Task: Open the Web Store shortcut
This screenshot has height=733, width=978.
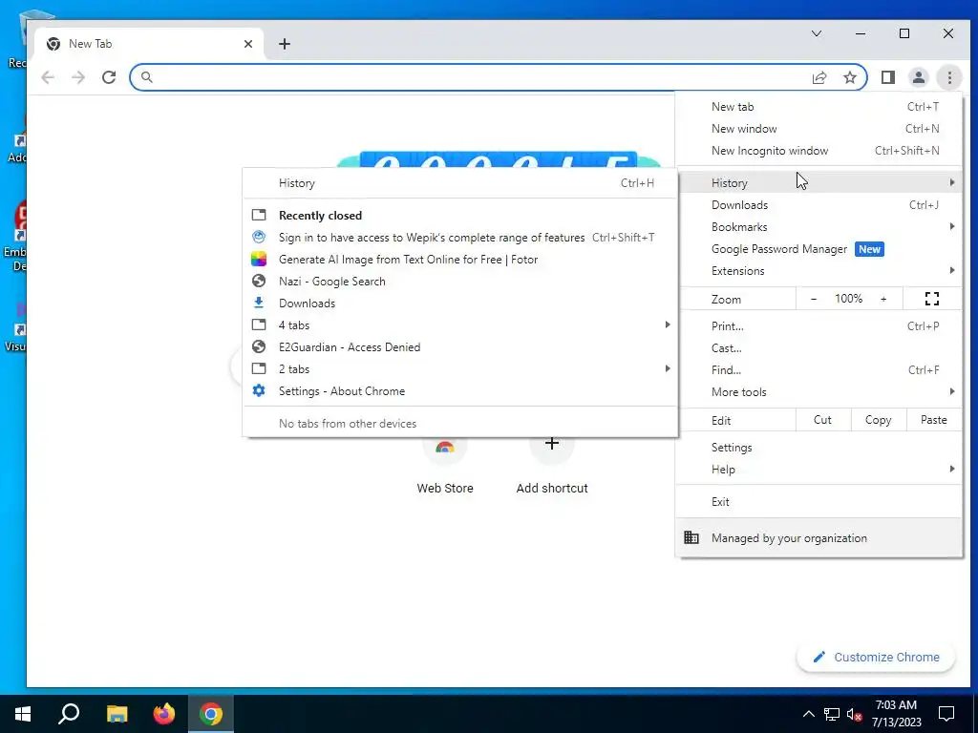Action: [x=445, y=465]
